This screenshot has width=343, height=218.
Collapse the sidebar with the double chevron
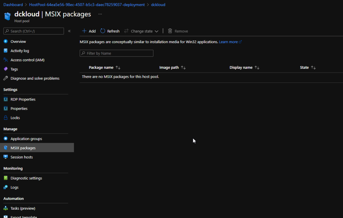(69, 31)
